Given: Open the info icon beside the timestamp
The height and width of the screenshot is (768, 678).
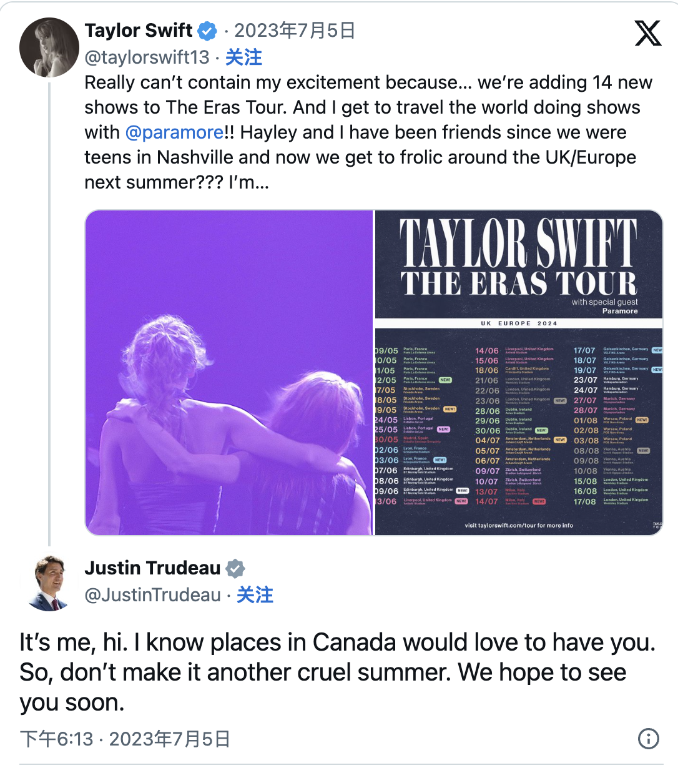Looking at the screenshot, I should pyautogui.click(x=649, y=739).
